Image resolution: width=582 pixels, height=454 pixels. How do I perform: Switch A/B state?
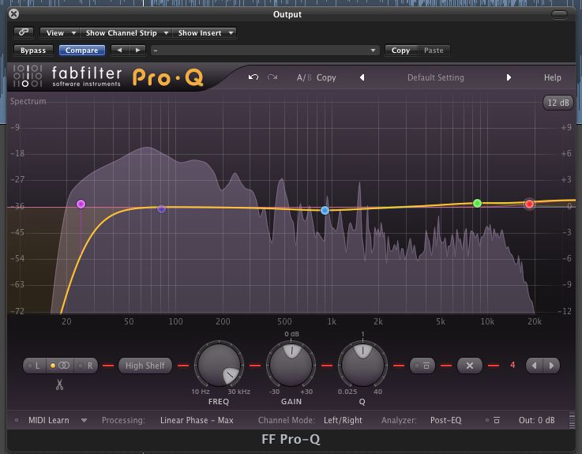pos(303,77)
